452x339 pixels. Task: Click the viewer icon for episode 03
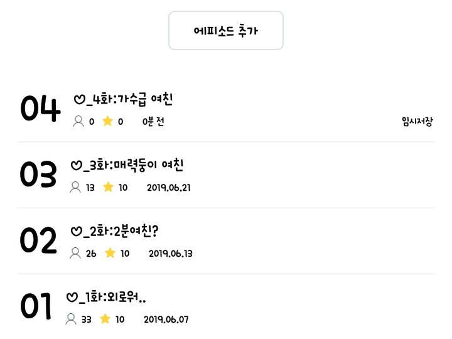(x=75, y=187)
